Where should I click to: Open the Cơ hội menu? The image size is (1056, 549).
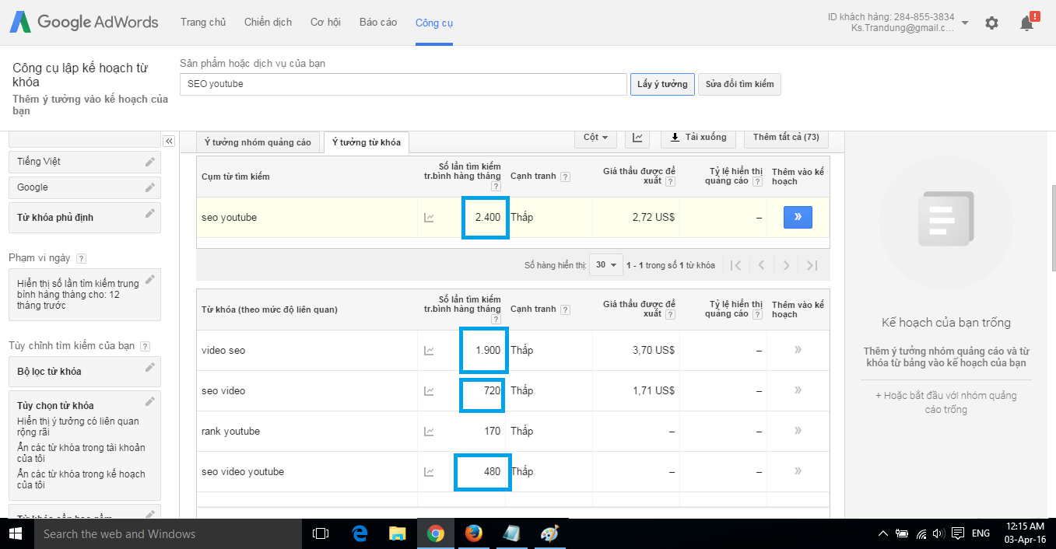[x=325, y=23]
